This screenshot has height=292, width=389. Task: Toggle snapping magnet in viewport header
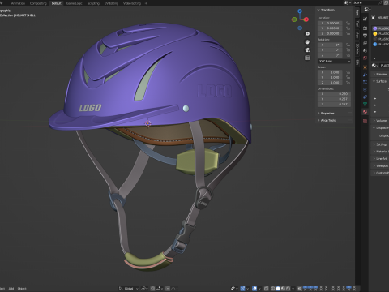(152, 289)
